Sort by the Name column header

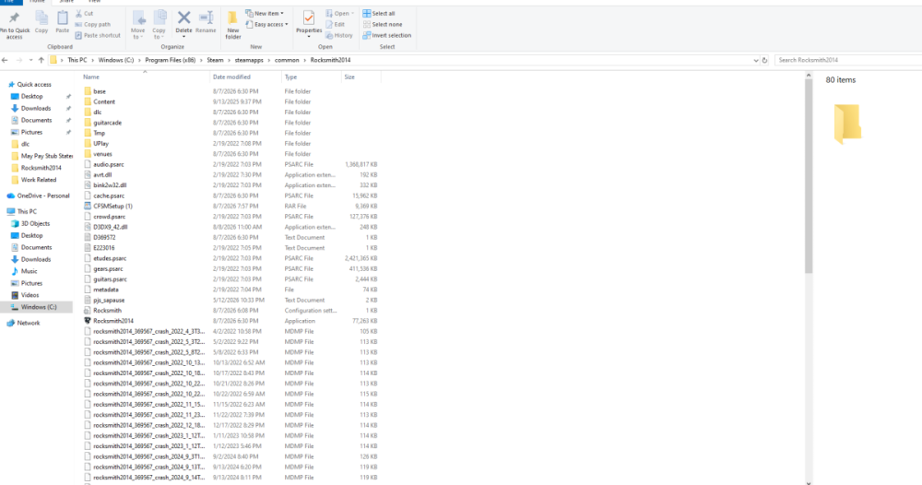click(x=91, y=77)
